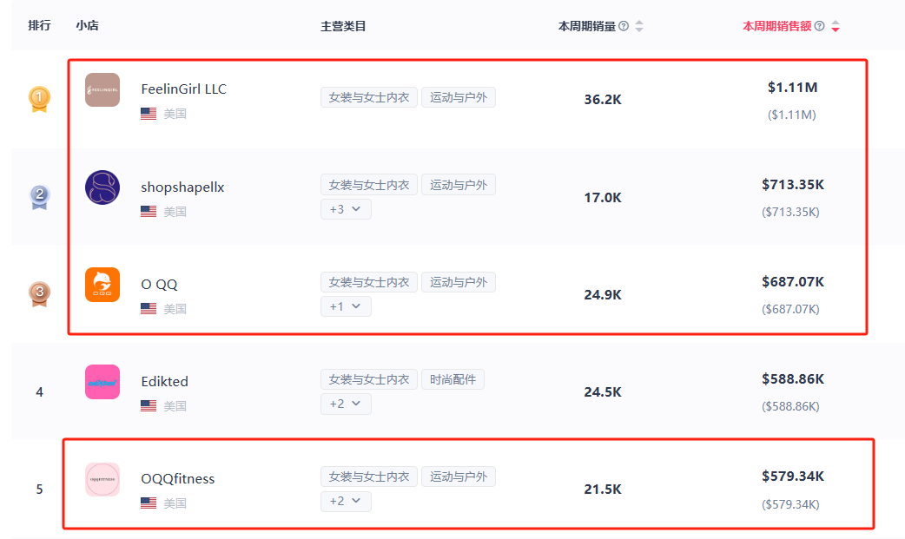Sort by 本周期销量 using the arrow icon
This screenshot has width=905, height=539.
click(x=639, y=26)
